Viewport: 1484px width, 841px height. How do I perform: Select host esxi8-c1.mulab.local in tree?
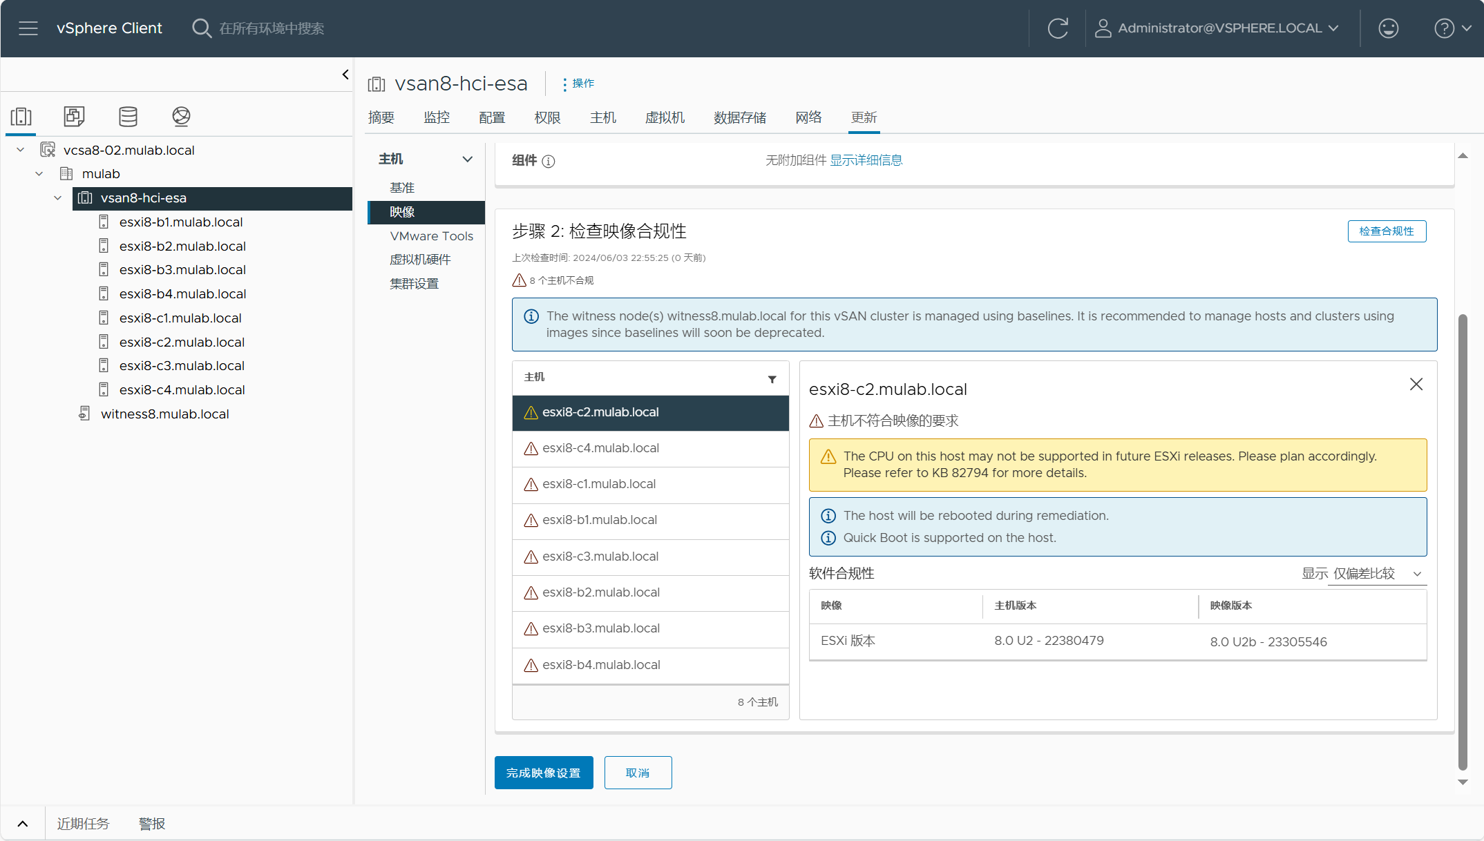pyautogui.click(x=180, y=318)
